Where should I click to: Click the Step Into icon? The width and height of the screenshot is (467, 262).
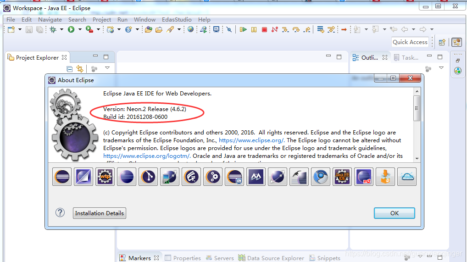[285, 29]
